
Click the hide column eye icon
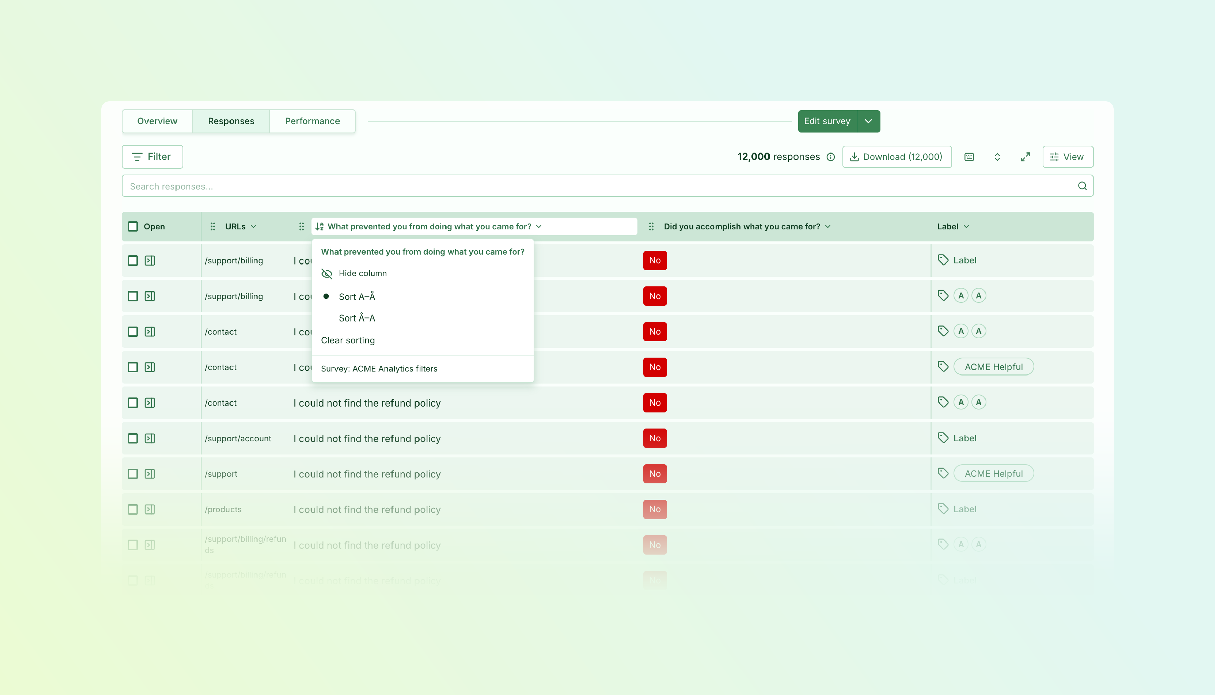tap(327, 273)
